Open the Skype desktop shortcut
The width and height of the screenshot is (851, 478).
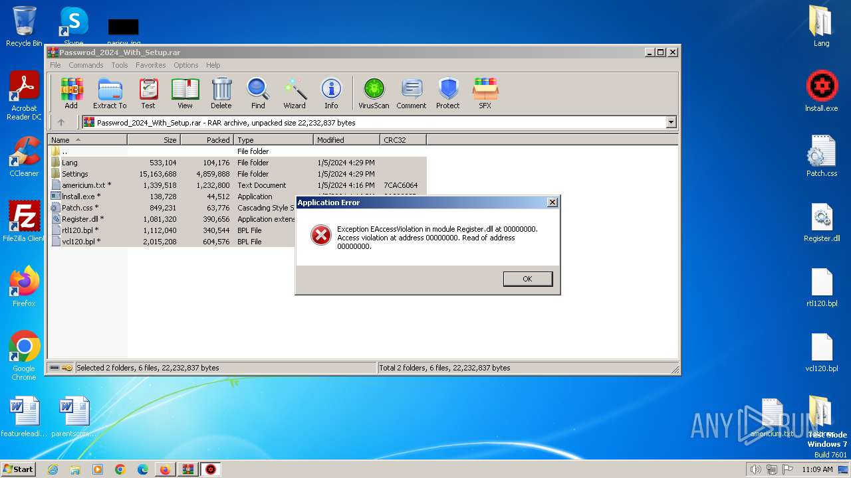coord(73,27)
